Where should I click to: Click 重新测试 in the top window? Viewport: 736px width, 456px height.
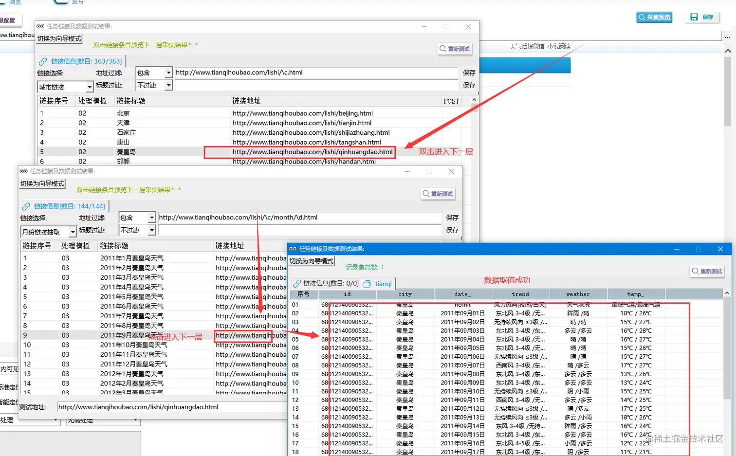click(x=455, y=49)
